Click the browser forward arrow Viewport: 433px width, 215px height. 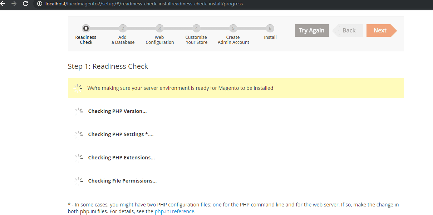[14, 4]
